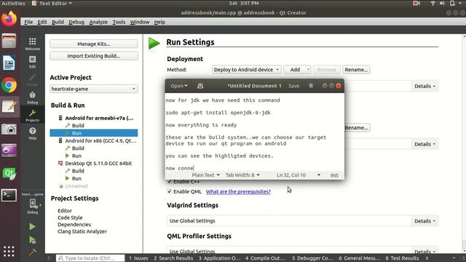The height and width of the screenshot is (262, 466).
Task: Open Ln 32, Col 10 position dropdown
Action: click(299, 175)
